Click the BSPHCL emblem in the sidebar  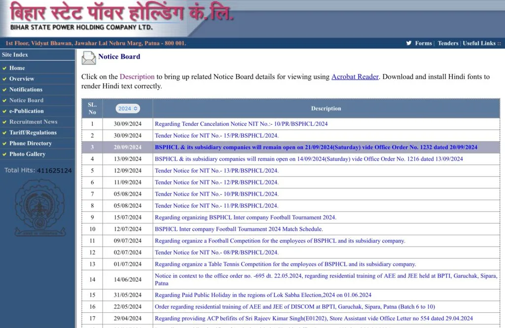(39, 208)
